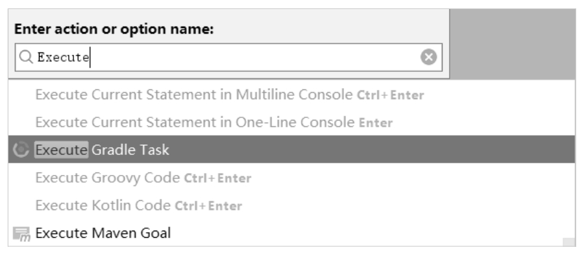Run the Execute Kotlin Code entry
Viewport: 584px width, 254px height.
point(291,205)
